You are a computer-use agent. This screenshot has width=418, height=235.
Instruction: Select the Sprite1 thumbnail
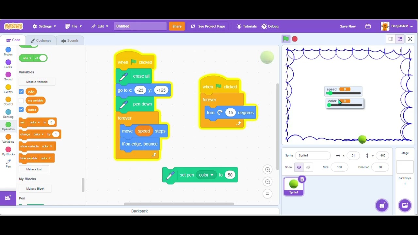pos(294,186)
